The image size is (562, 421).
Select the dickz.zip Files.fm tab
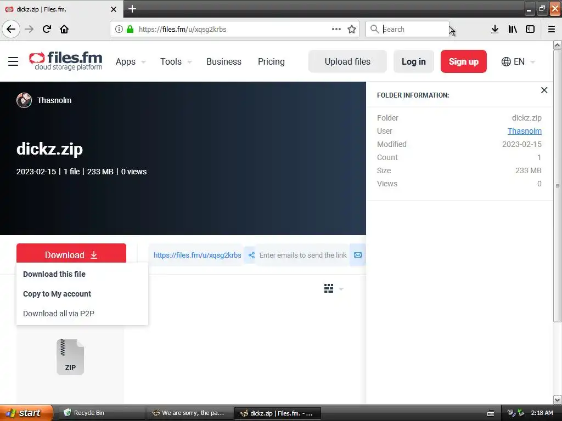pos(61,9)
